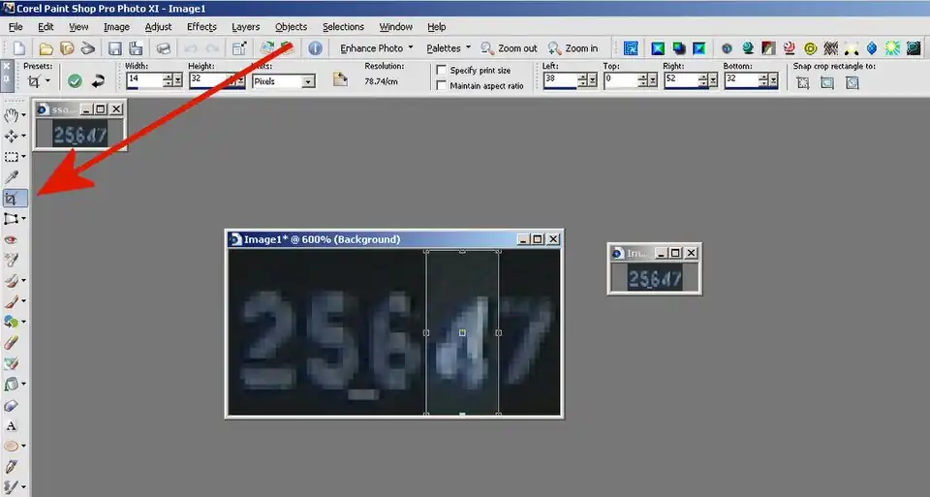930x497 pixels.
Task: Enable Specify print size checkbox
Action: point(442,70)
